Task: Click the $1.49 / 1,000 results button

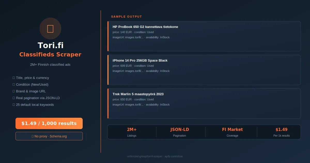Action: 49,123
